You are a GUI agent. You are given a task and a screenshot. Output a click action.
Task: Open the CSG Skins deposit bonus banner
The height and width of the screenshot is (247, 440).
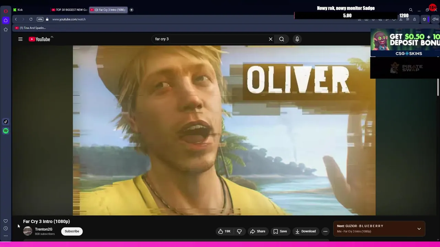point(405,43)
